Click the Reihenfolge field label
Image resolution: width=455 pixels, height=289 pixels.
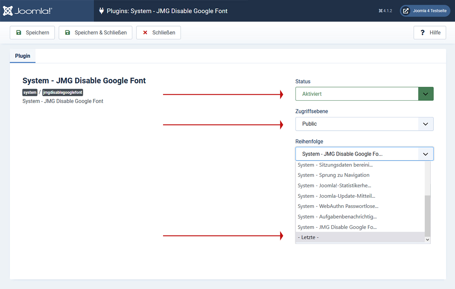pos(309,141)
